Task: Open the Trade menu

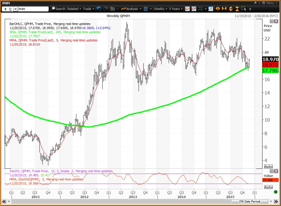Action: click(88, 8)
